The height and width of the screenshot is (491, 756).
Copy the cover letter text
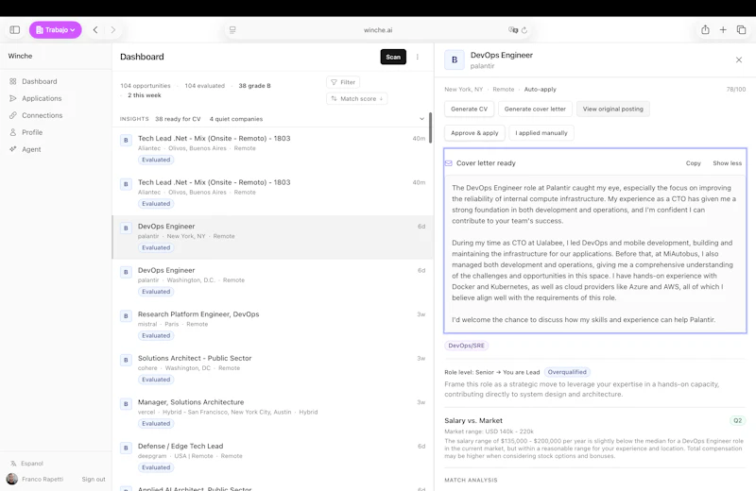[x=694, y=163]
